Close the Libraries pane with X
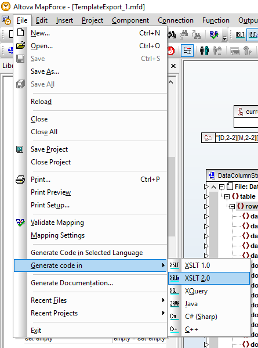This screenshot has width=258, height=348. [x=173, y=66]
